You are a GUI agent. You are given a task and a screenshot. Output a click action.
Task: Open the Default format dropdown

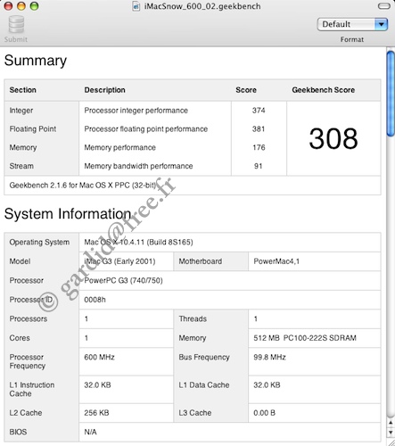tap(352, 24)
